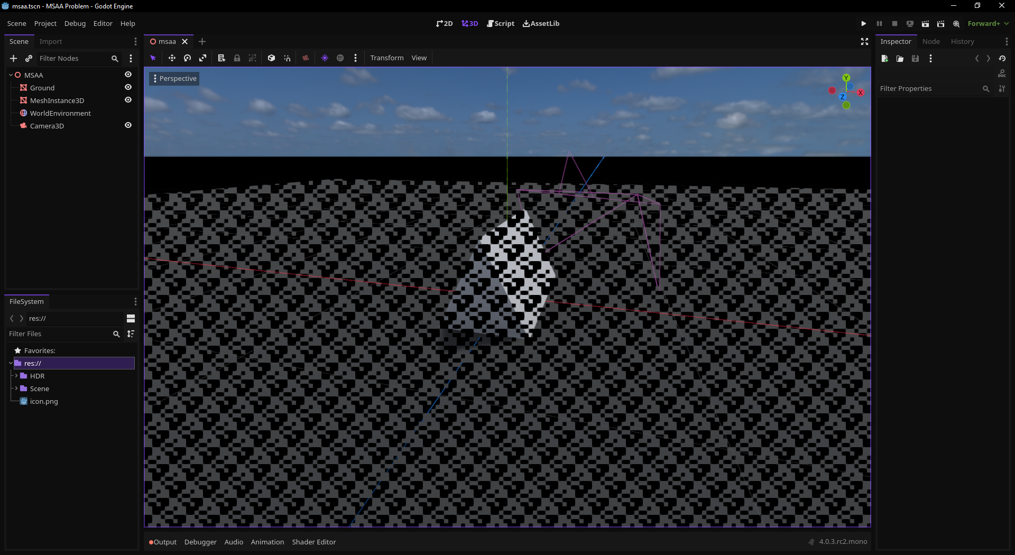Activate the Ruler selection mode
1015x555 pixels.
pos(220,58)
